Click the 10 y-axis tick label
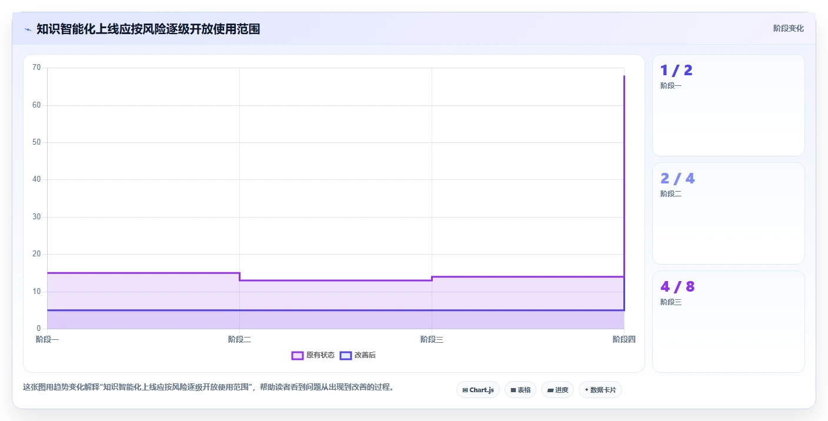The image size is (828, 421). (36, 292)
